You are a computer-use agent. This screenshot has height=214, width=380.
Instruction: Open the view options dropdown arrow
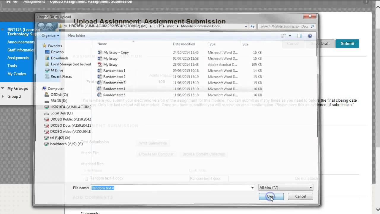[x=290, y=36]
